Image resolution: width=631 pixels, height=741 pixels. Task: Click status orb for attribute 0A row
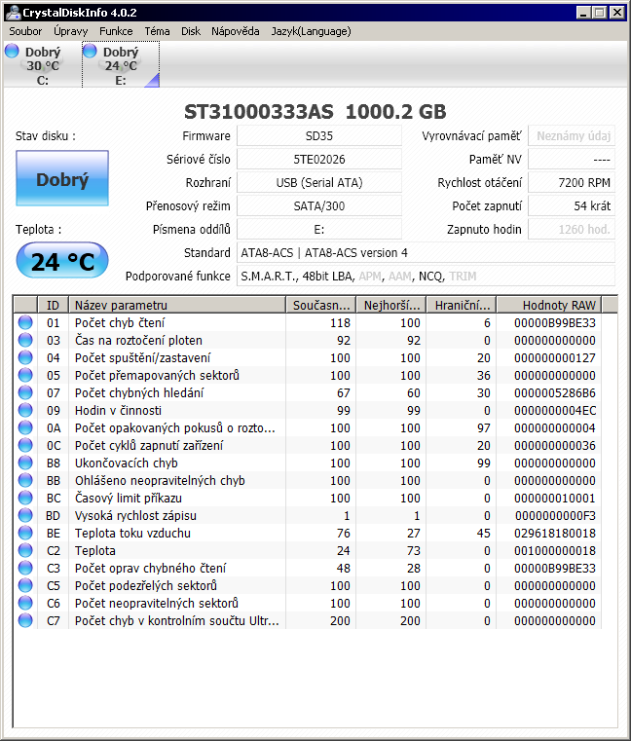point(25,427)
